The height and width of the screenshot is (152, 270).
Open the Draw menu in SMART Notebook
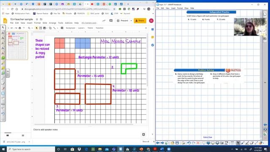click(186, 8)
